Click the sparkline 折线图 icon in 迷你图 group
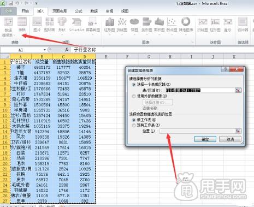254x207 pixels. click(x=203, y=25)
